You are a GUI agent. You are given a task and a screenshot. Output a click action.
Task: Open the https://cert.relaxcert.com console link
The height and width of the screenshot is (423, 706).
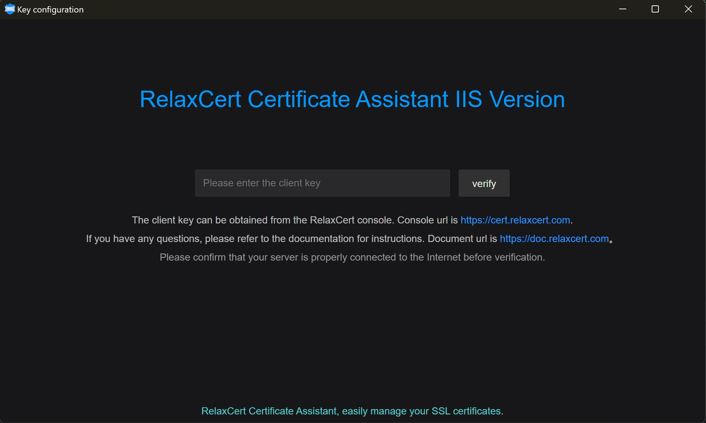pos(515,220)
